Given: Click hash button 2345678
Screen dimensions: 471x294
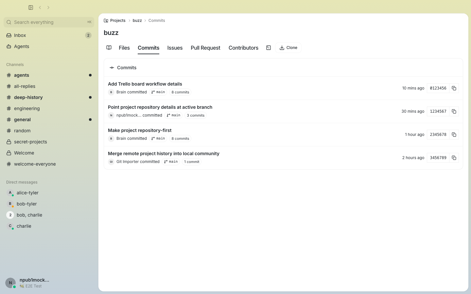Looking at the screenshot, I should tap(438, 135).
